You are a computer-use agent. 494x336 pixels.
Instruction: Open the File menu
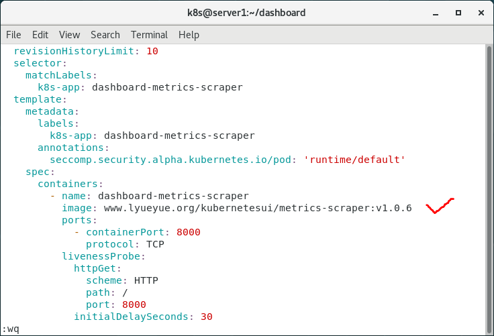pyautogui.click(x=13, y=35)
